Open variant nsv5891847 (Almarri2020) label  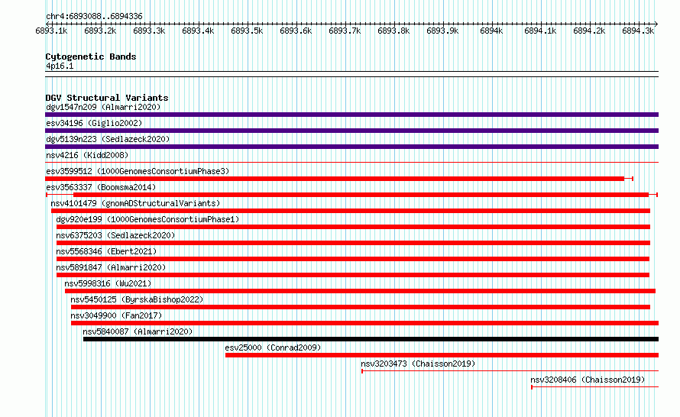[111, 267]
